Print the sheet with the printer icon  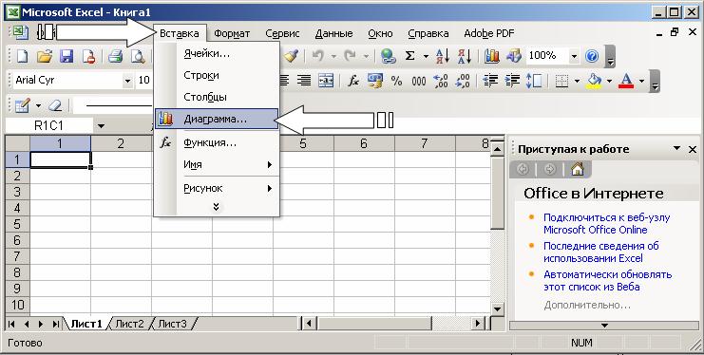click(115, 56)
